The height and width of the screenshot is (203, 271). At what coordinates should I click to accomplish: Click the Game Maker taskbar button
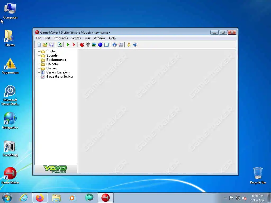pos(106,198)
